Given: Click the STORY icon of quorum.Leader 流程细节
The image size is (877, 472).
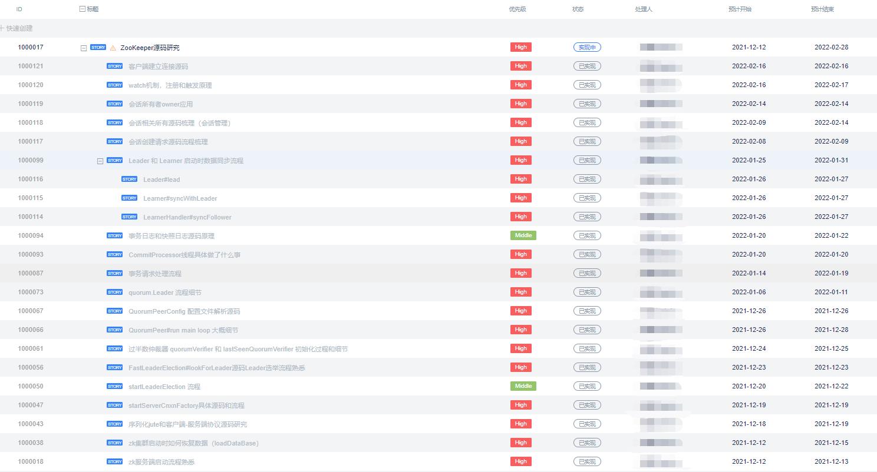Looking at the screenshot, I should click(x=115, y=292).
